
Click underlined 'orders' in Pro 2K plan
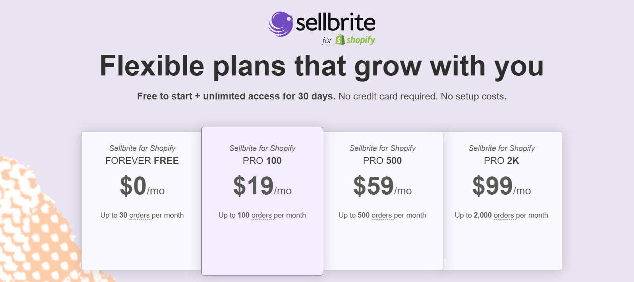(x=504, y=215)
